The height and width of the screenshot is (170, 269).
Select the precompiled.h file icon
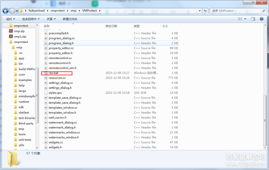(x=46, y=33)
